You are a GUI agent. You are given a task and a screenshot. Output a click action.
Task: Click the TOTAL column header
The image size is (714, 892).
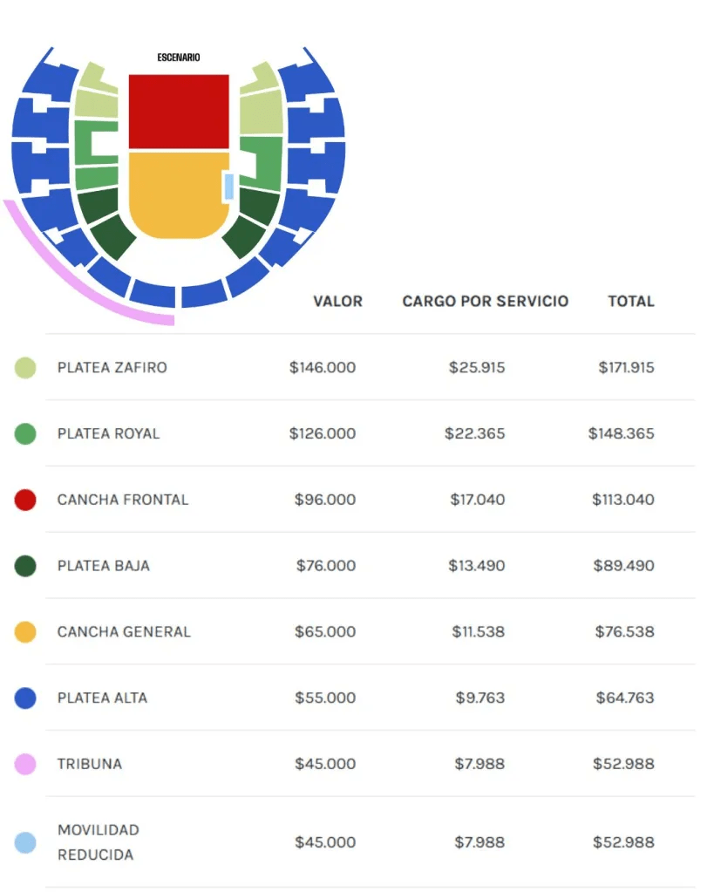630,302
